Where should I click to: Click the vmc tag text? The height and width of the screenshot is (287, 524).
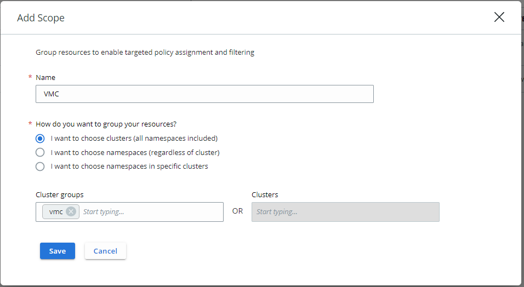(x=56, y=211)
